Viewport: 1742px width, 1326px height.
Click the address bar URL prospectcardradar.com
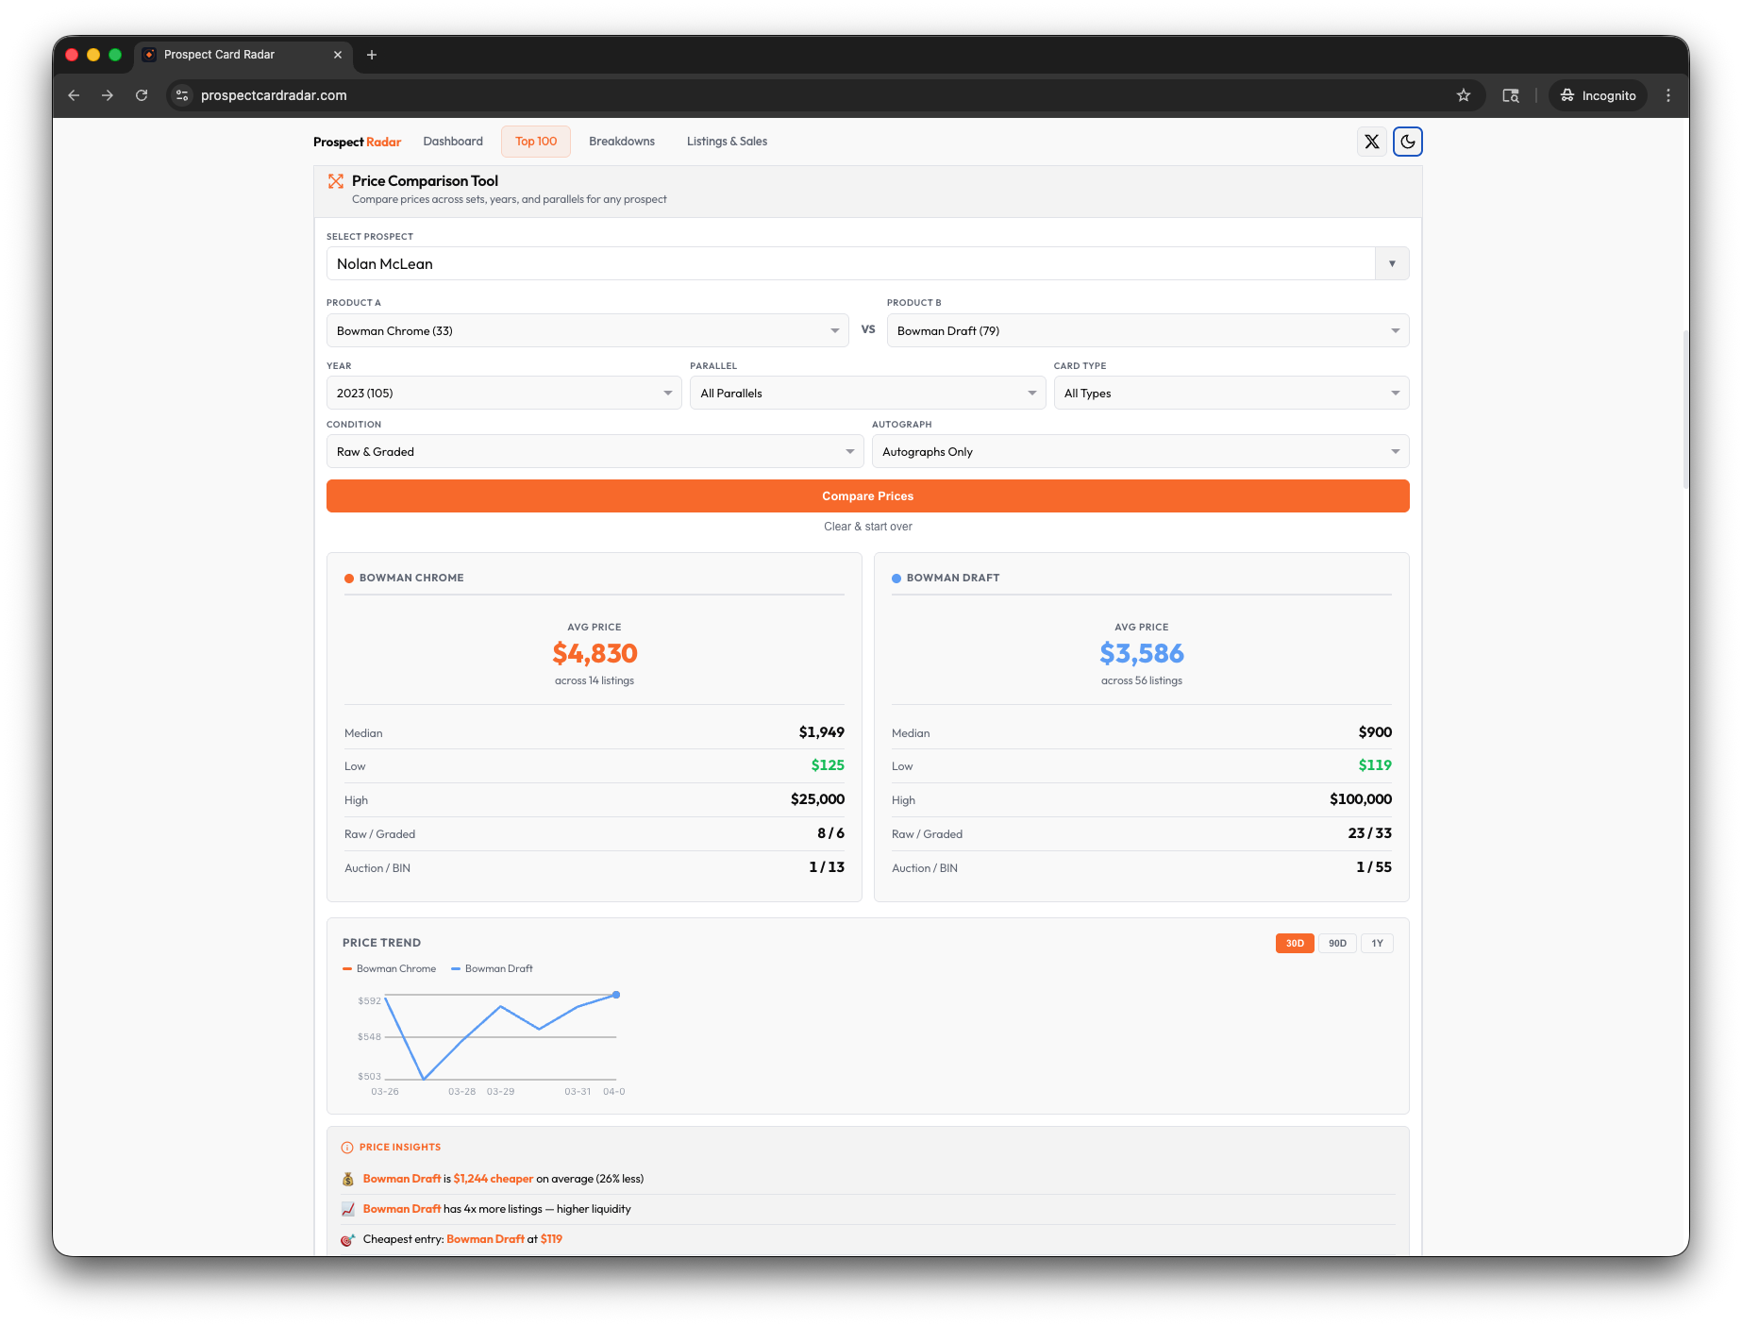tap(274, 95)
